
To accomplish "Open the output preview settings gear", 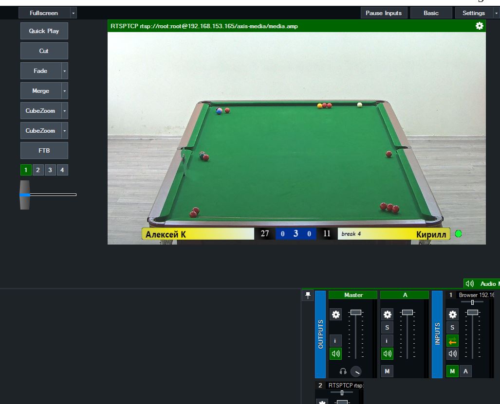I will pyautogui.click(x=480, y=26).
